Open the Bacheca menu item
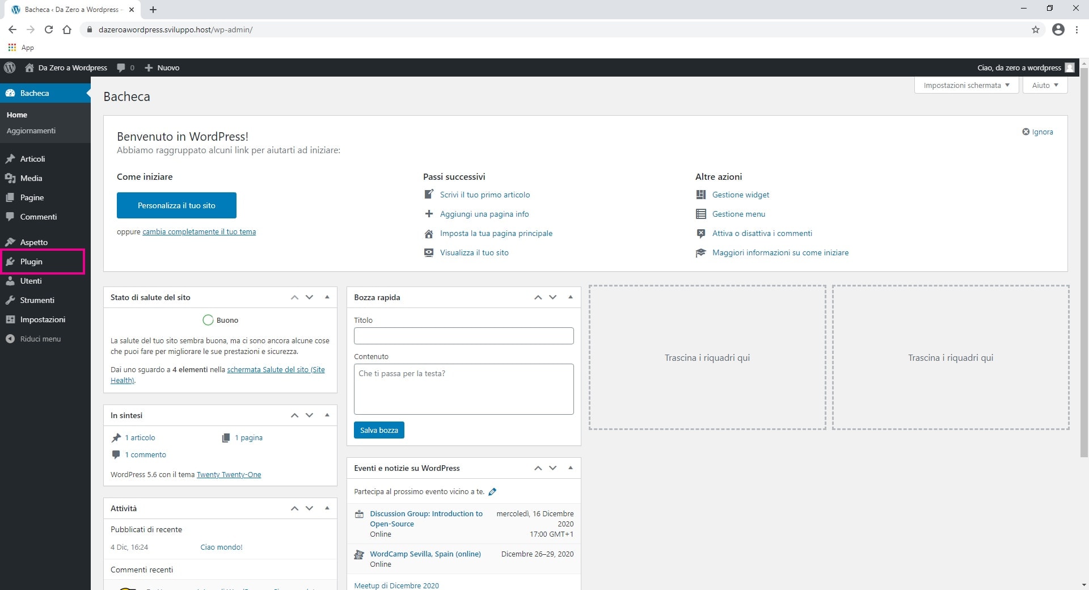This screenshot has width=1089, height=590. pyautogui.click(x=45, y=93)
